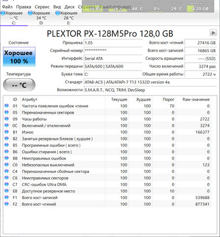Viewport: 220px width, 237px height.
Task: Open the Диск menu
Action: (x=69, y=7)
